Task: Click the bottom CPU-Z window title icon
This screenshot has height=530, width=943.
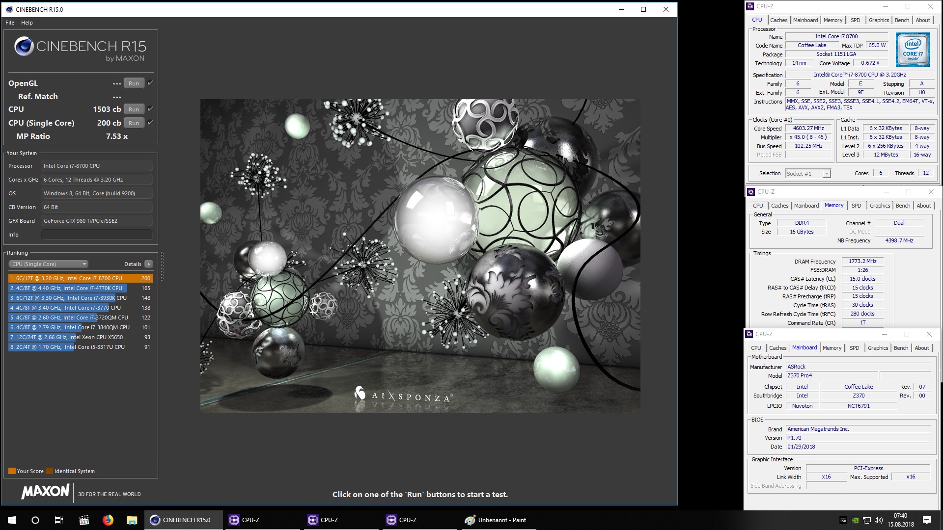Action: coord(749,334)
